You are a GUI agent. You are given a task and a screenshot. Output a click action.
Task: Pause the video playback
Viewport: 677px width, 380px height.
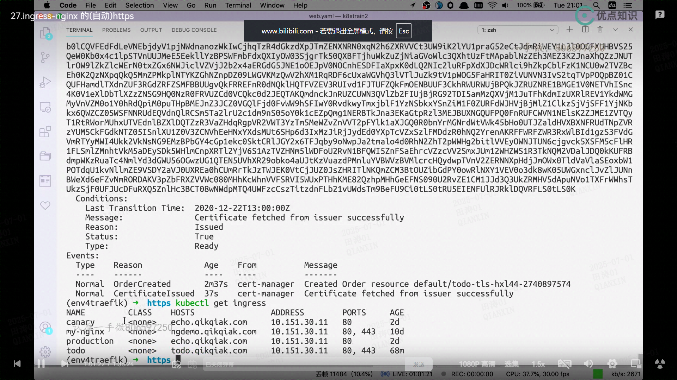[41, 363]
